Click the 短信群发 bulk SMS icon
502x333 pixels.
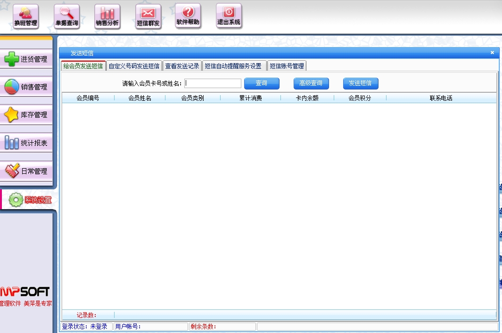pyautogui.click(x=148, y=16)
